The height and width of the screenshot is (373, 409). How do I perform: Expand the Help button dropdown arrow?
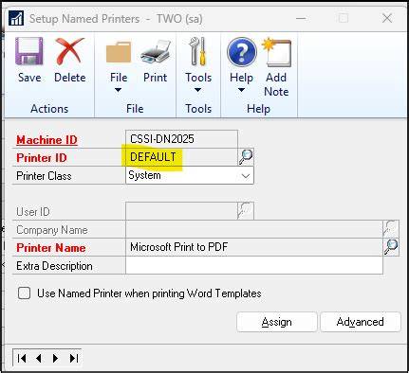(241, 90)
